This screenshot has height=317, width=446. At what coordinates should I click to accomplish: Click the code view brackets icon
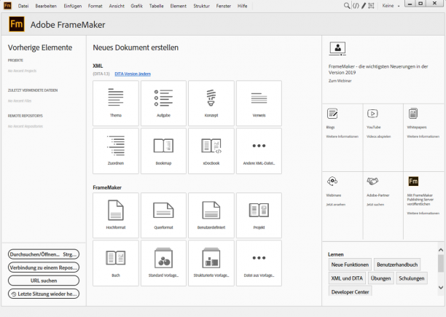tap(356, 6)
